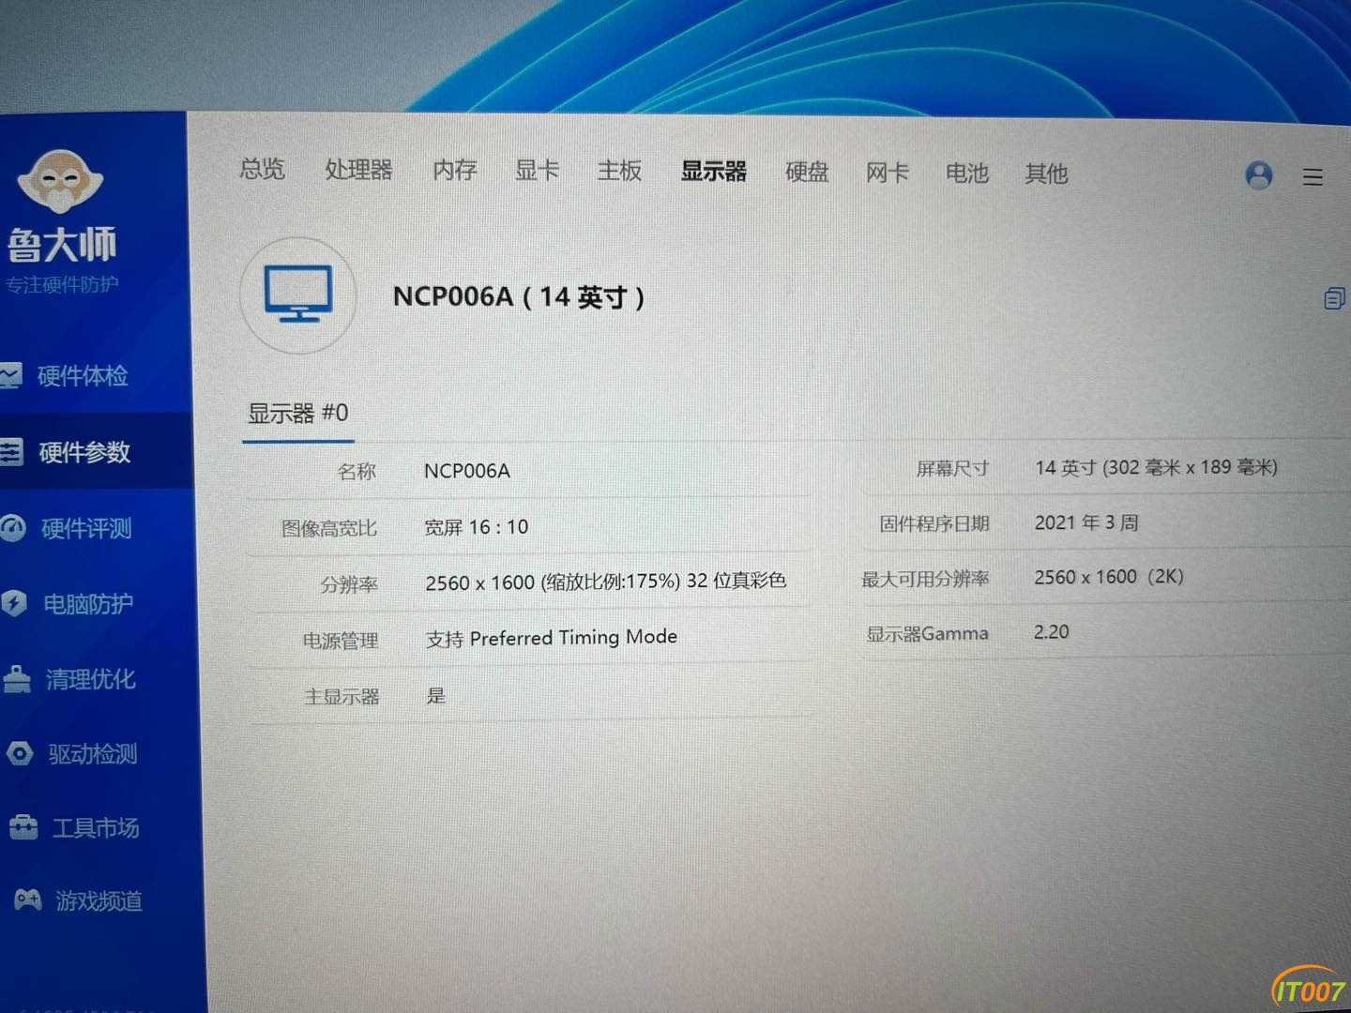This screenshot has height=1013, width=1351.
Task: Select the 显示器 tab
Action: [713, 172]
